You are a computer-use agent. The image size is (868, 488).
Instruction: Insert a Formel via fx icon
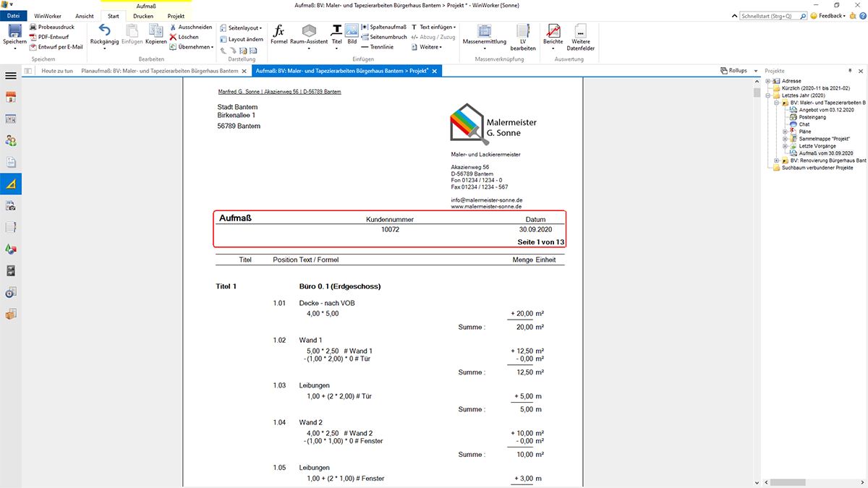(x=279, y=30)
